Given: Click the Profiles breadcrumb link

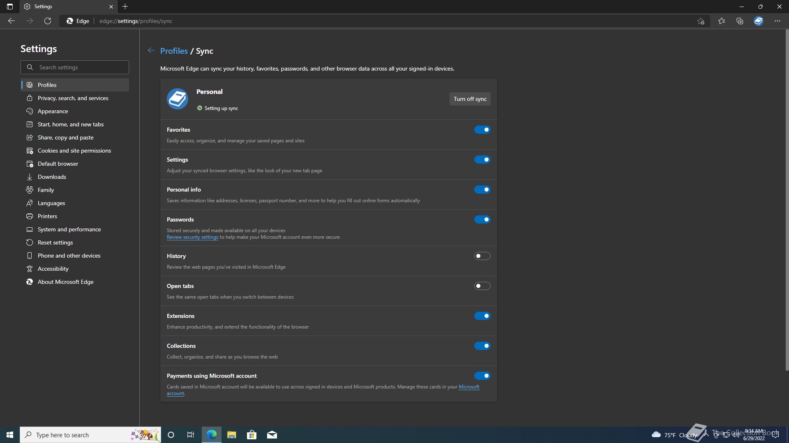Looking at the screenshot, I should [x=174, y=51].
